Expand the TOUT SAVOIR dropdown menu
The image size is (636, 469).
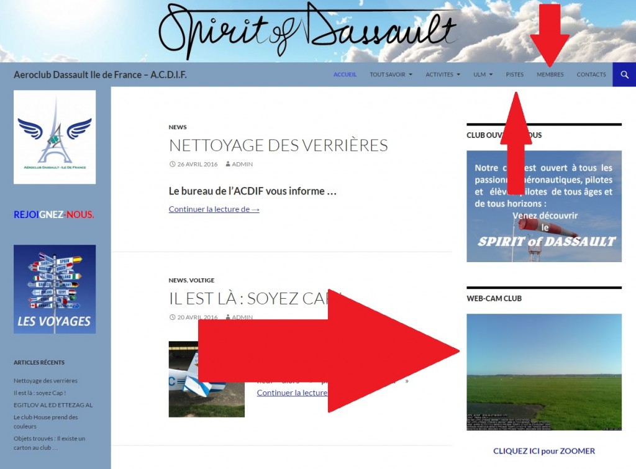point(391,75)
